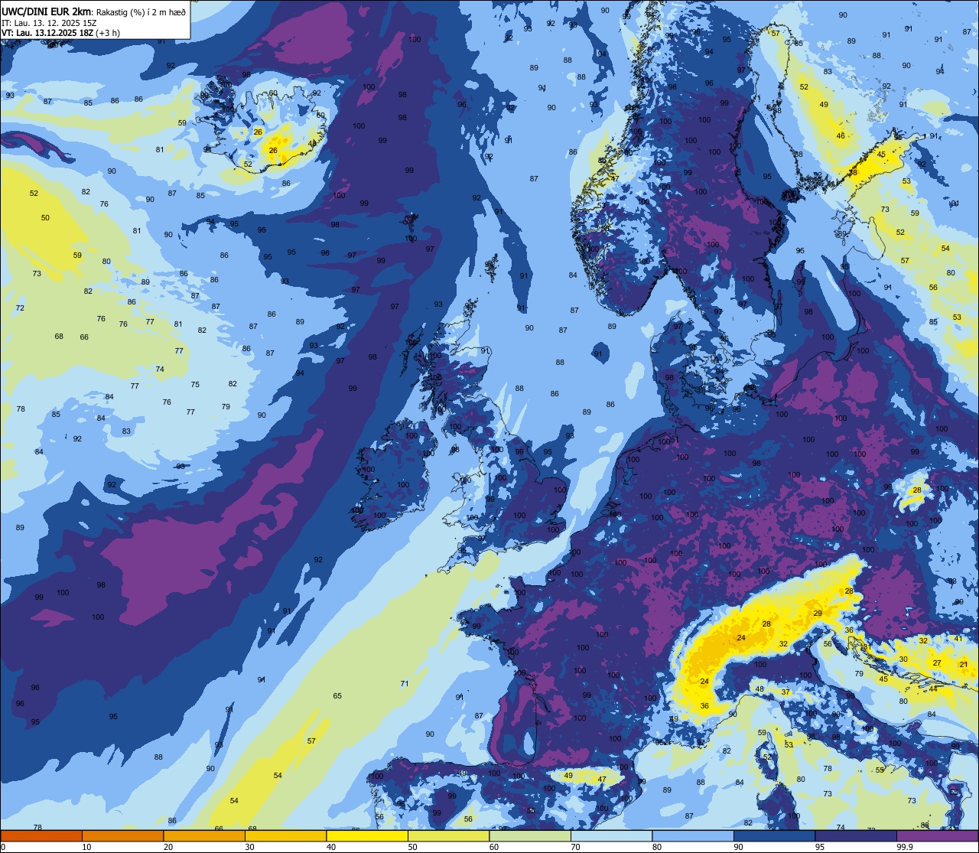
Task: Click the legend tick label '95'
Action: (x=819, y=847)
